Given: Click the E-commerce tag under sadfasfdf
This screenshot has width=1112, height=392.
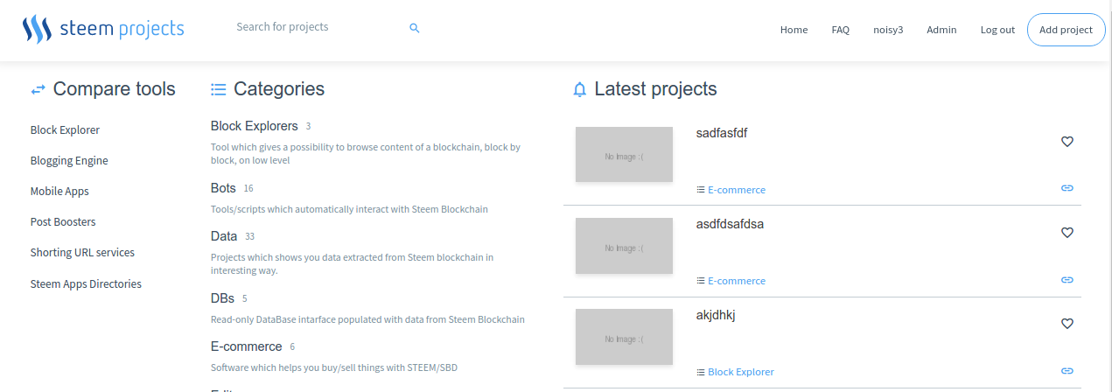Looking at the screenshot, I should point(737,190).
